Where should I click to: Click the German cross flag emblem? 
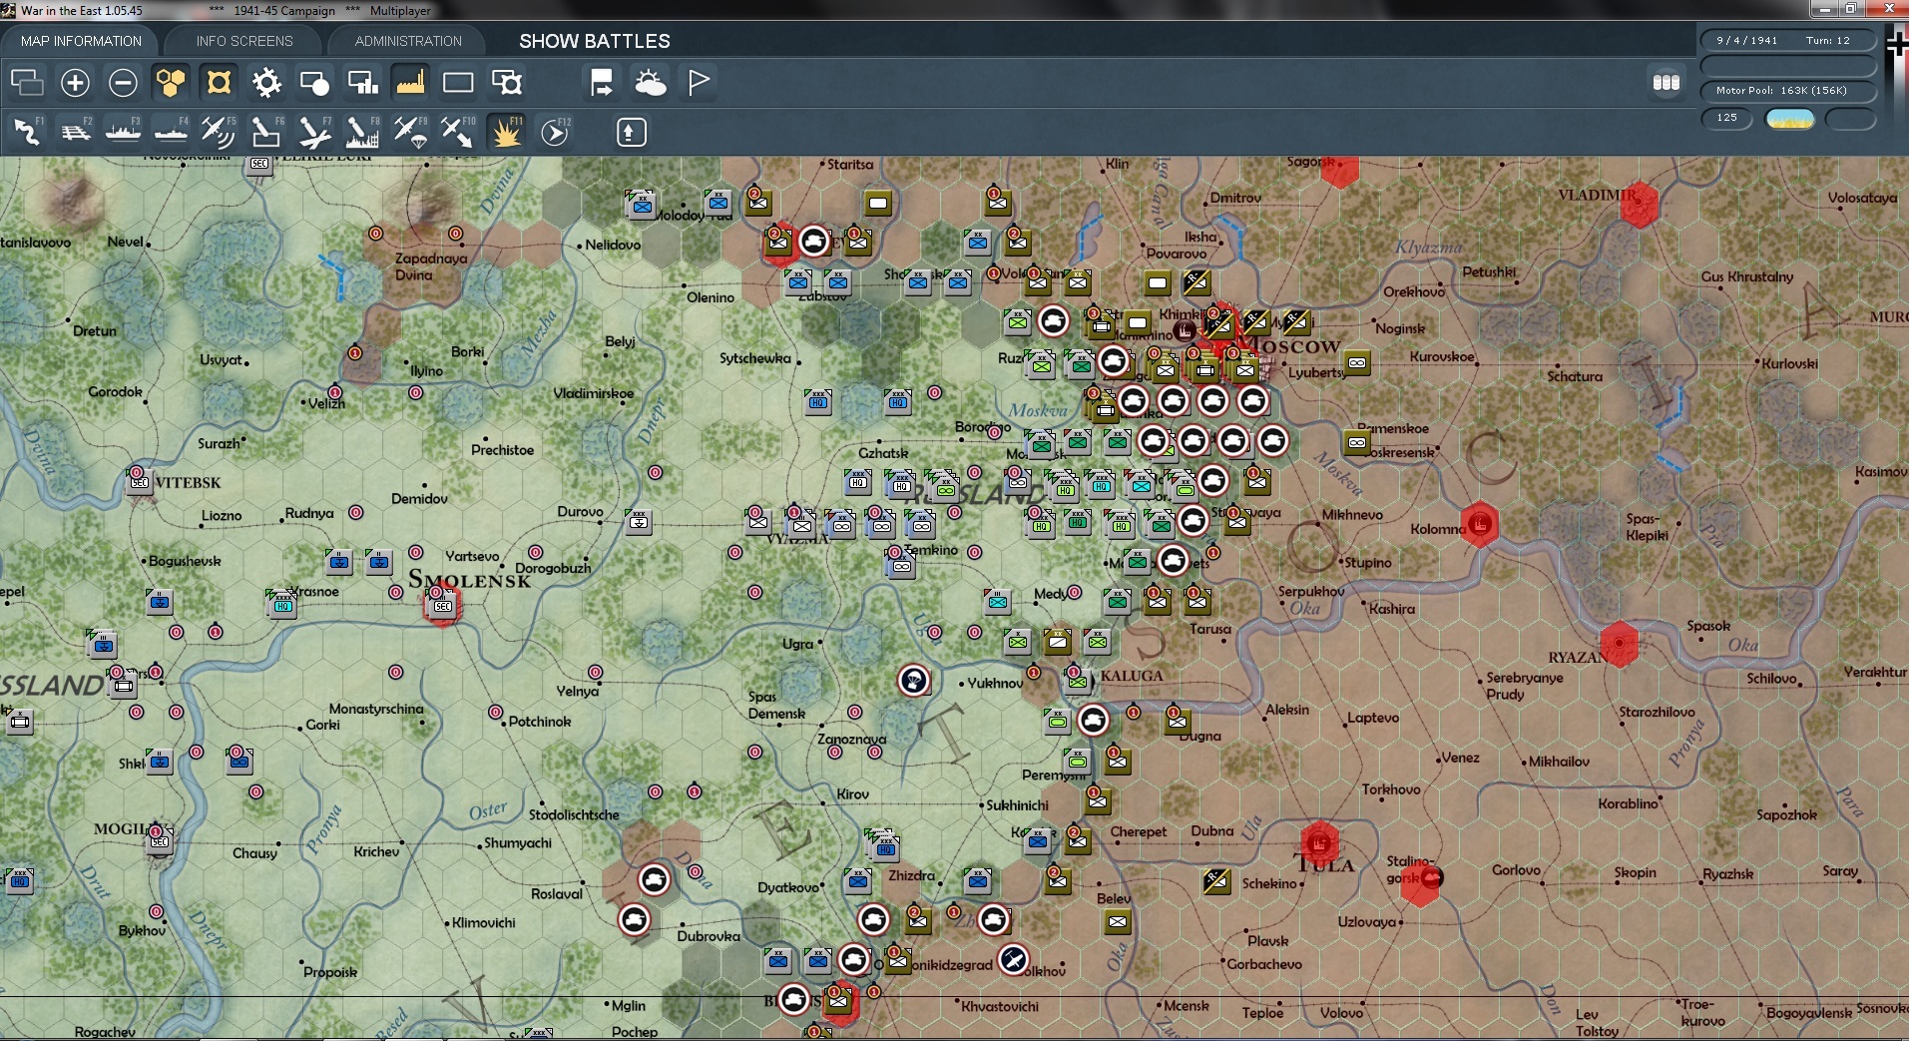point(1896,45)
